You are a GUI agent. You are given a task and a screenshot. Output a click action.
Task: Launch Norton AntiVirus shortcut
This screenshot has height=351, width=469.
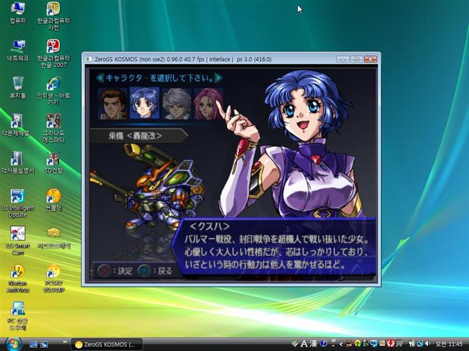(17, 278)
